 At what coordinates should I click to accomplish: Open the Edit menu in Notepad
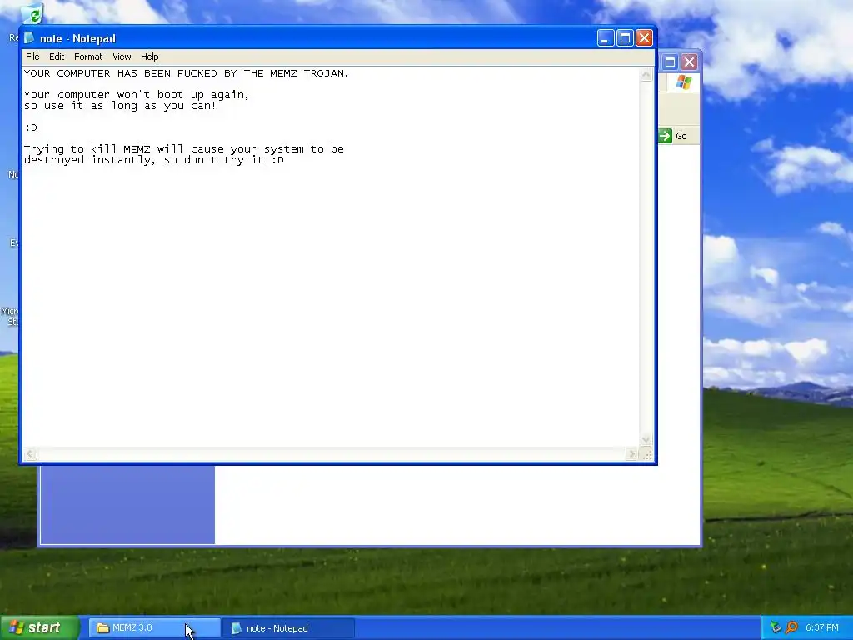[57, 57]
